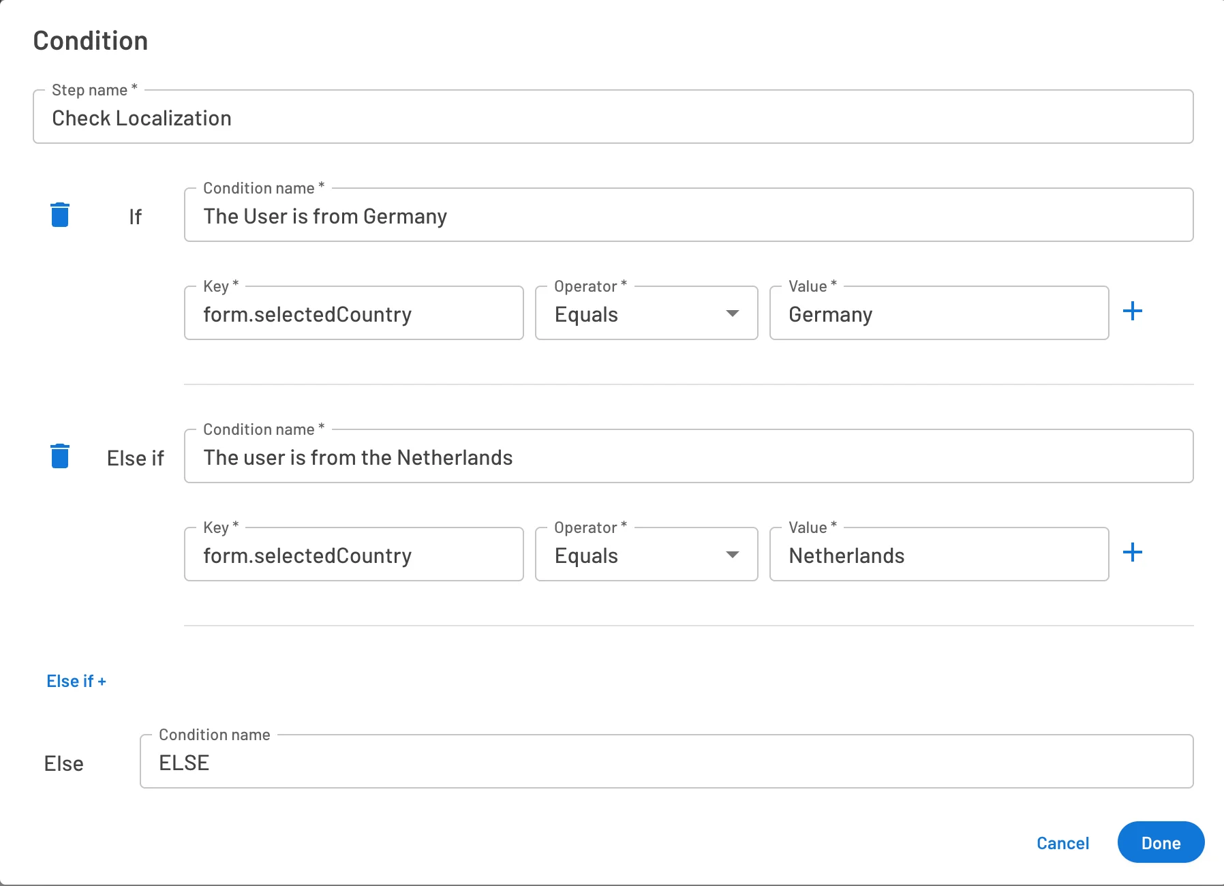Open the Equals operator dropdown for Netherlands condition
1224x886 pixels.
point(645,555)
